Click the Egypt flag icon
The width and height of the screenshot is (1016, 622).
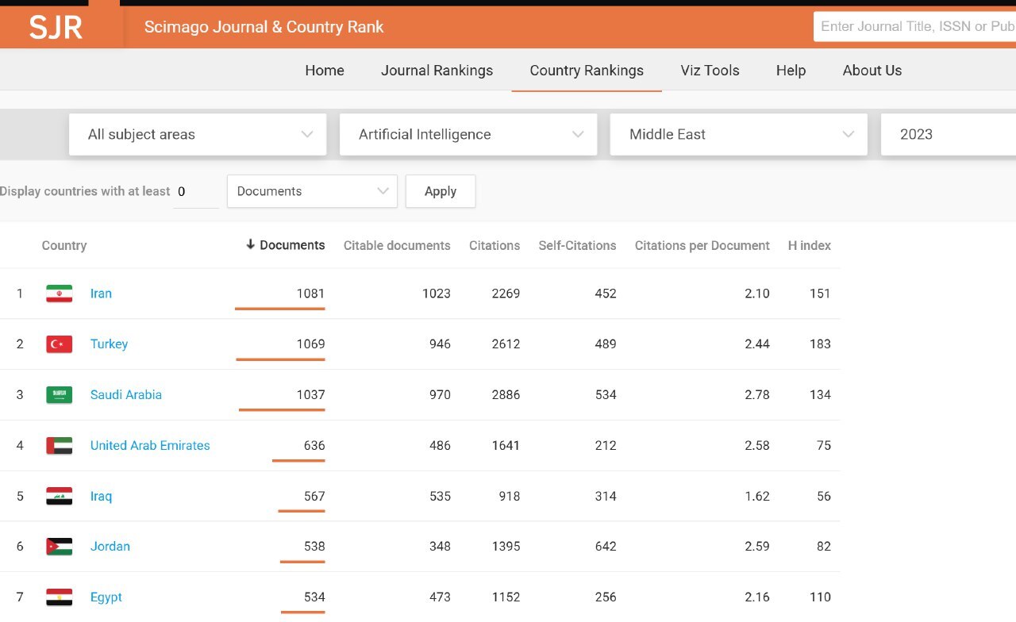(60, 597)
